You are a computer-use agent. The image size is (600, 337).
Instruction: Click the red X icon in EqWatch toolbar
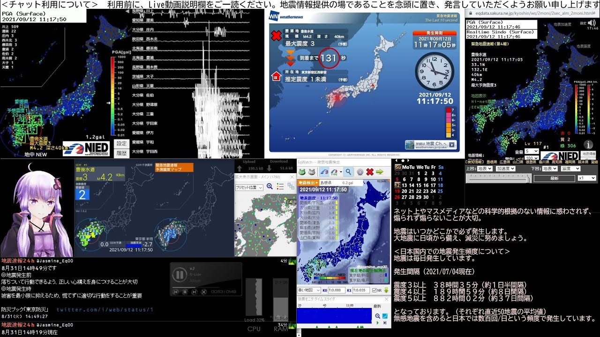click(x=370, y=172)
